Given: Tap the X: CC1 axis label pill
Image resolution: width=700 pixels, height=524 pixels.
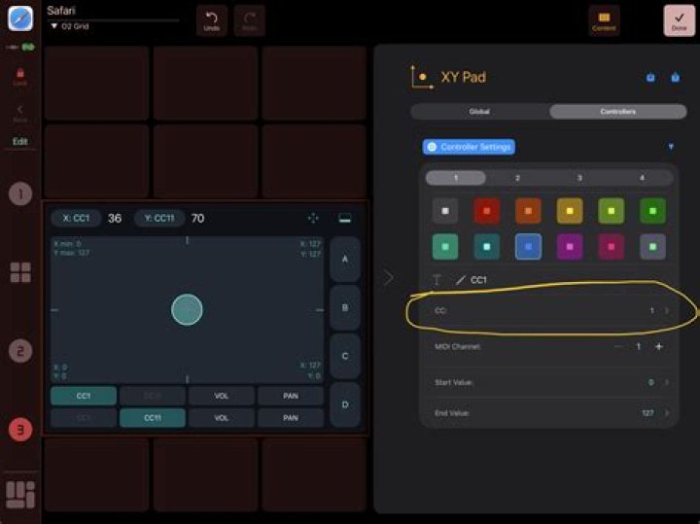Looking at the screenshot, I should tap(76, 218).
